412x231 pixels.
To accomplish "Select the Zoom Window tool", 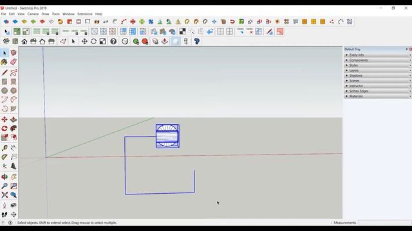I will coord(14,185).
